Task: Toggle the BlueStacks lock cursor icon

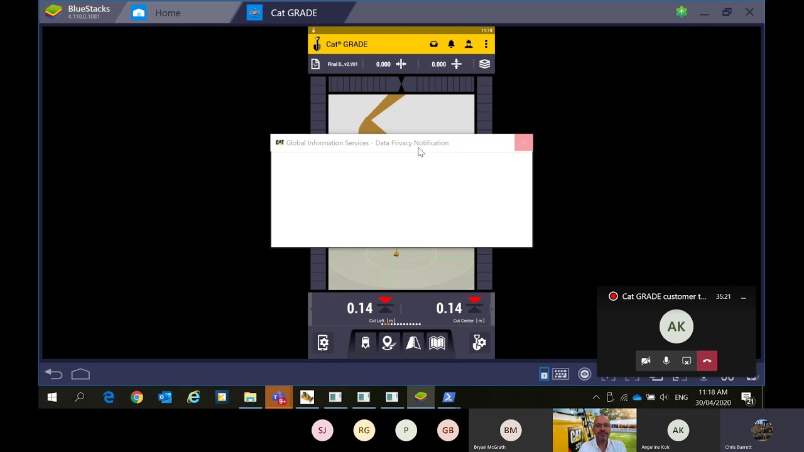Action: point(544,374)
